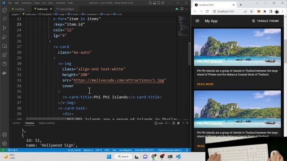The image size is (287, 161).
Task: Open the Run and Debug view
Action: point(4,37)
